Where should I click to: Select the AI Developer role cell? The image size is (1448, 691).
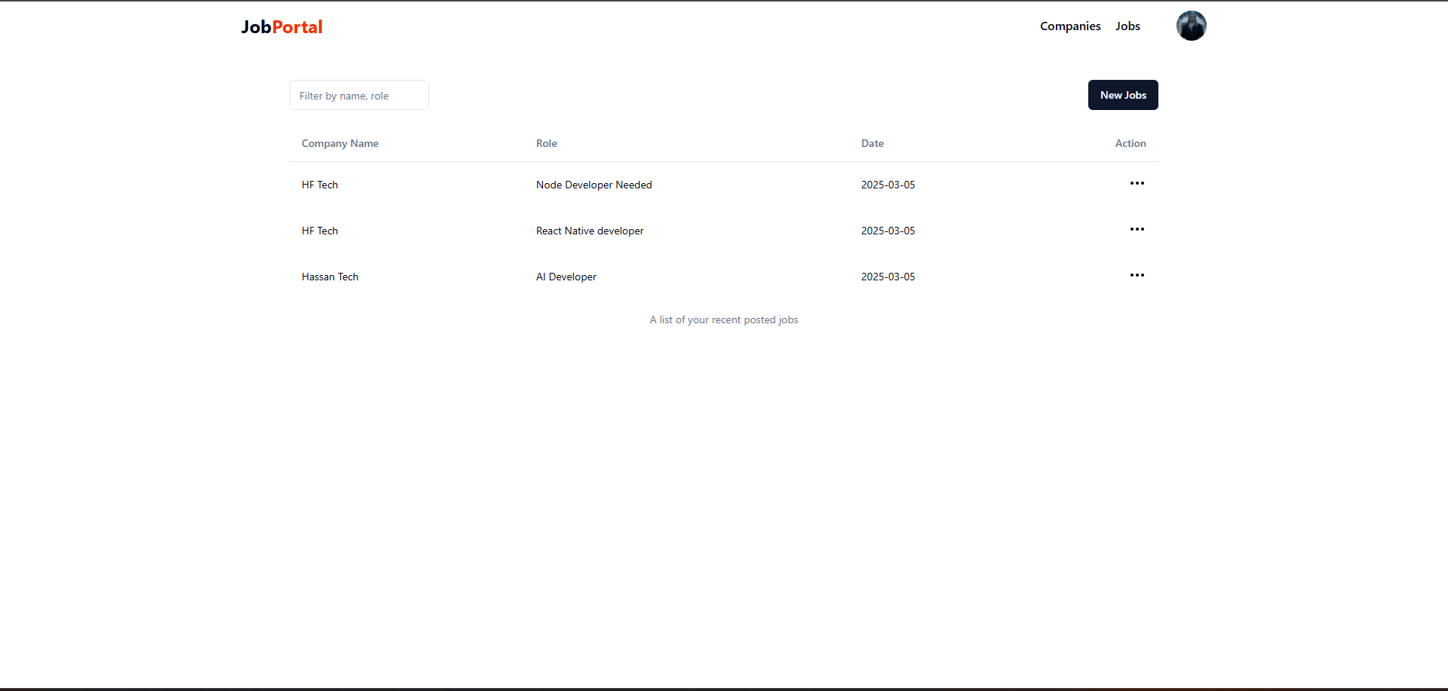coord(566,277)
